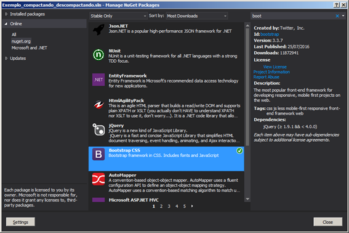Click the Json.NET rocket package icon
Viewport: 349px width, 233px height.
pyautogui.click(x=98, y=30)
